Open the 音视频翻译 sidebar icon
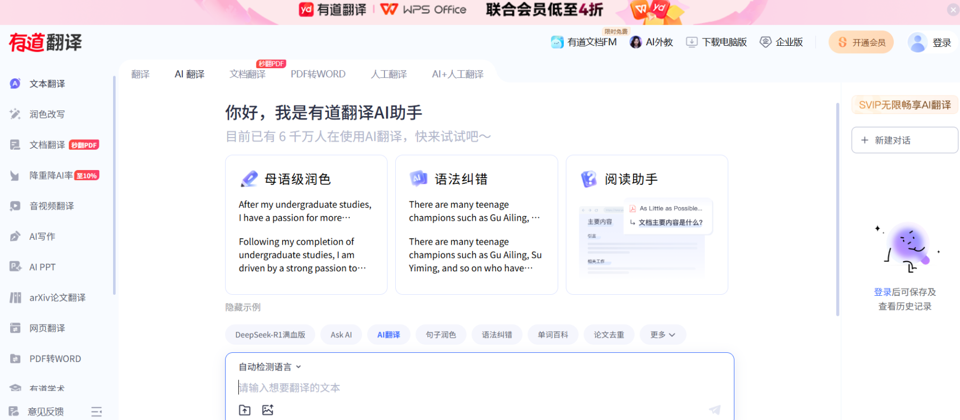The height and width of the screenshot is (420, 960). (15, 206)
